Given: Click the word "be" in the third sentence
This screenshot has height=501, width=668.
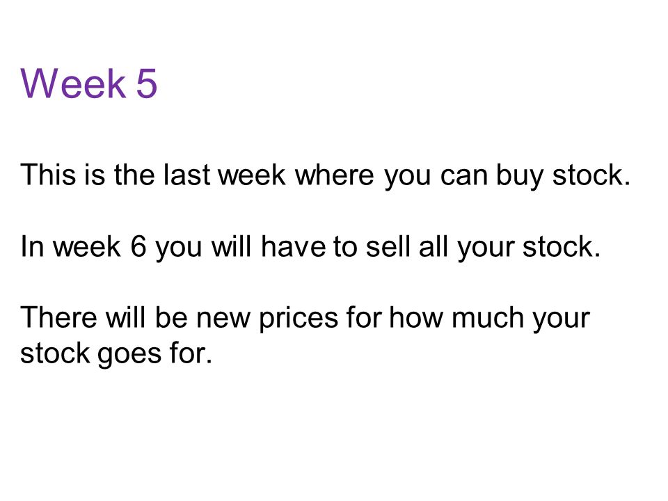Looking at the screenshot, I should coord(171,317).
